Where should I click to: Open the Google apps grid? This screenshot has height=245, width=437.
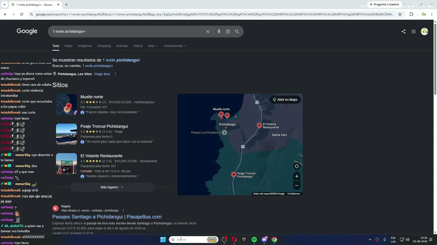click(413, 32)
